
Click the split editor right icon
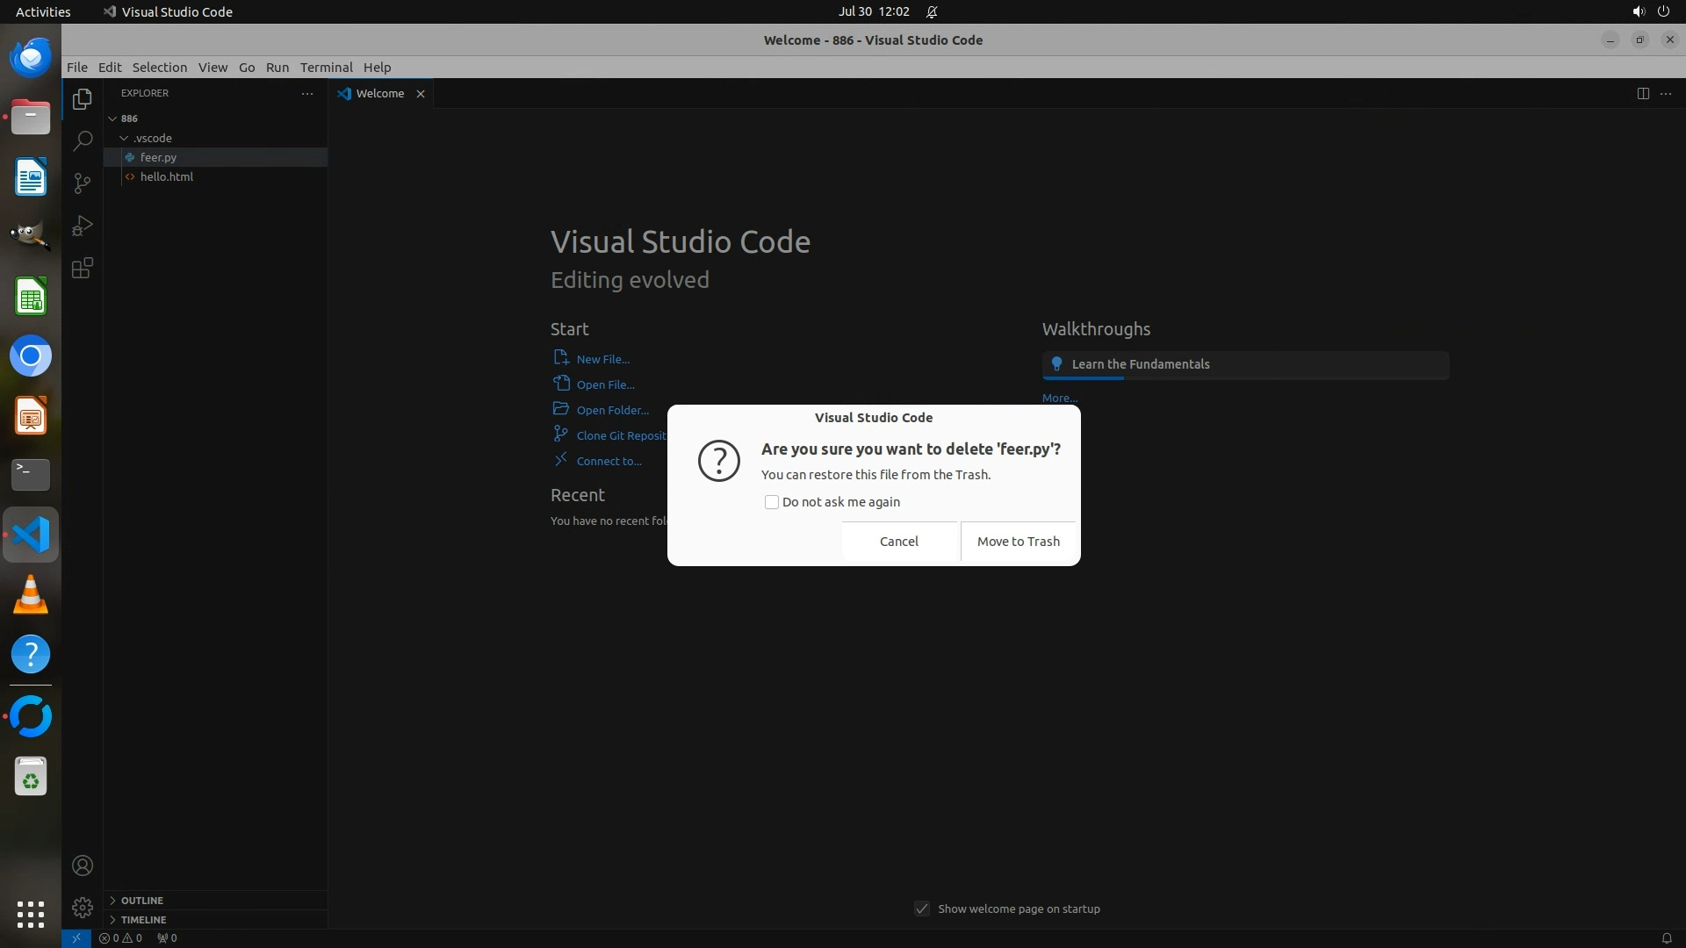tap(1642, 93)
